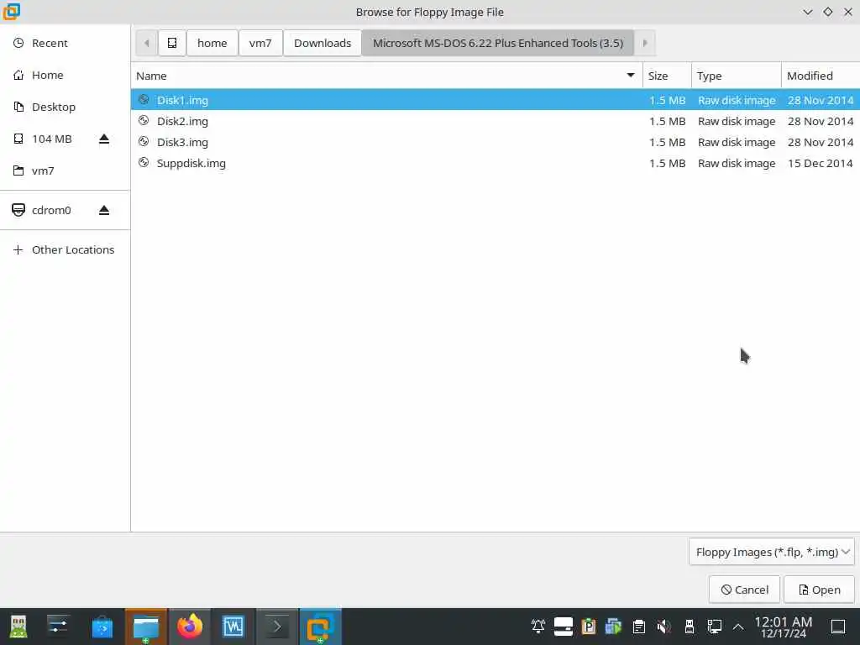Screen dimensions: 860x645
Task: Click the Disk3.img disk image icon
Action: (x=144, y=141)
